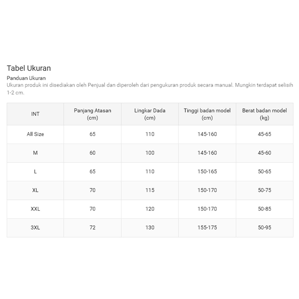Click the weight range 45-60 cell
299x299 pixels.
tap(264, 153)
